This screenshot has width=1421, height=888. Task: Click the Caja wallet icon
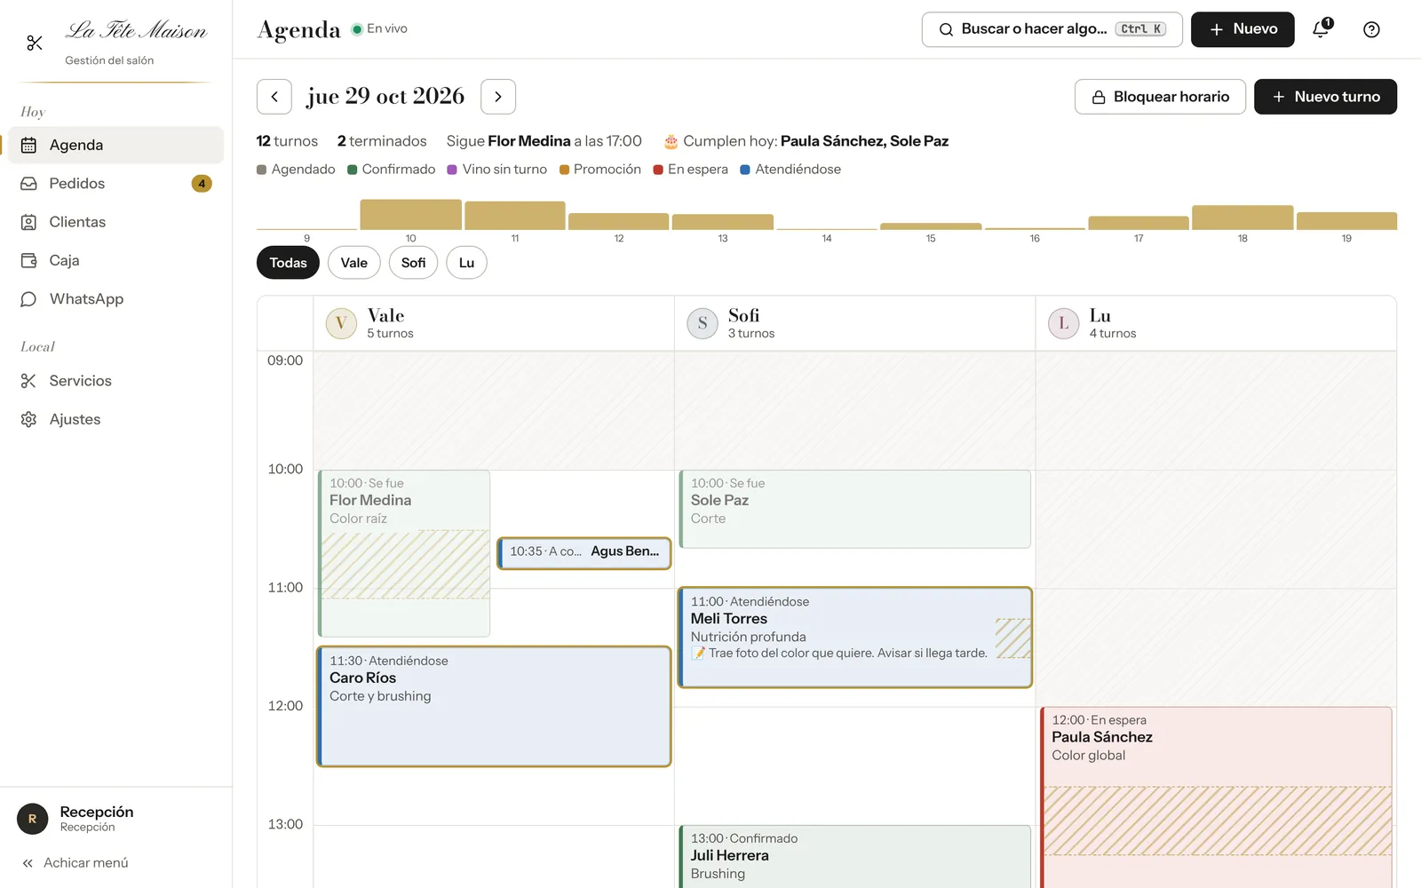[x=28, y=260]
